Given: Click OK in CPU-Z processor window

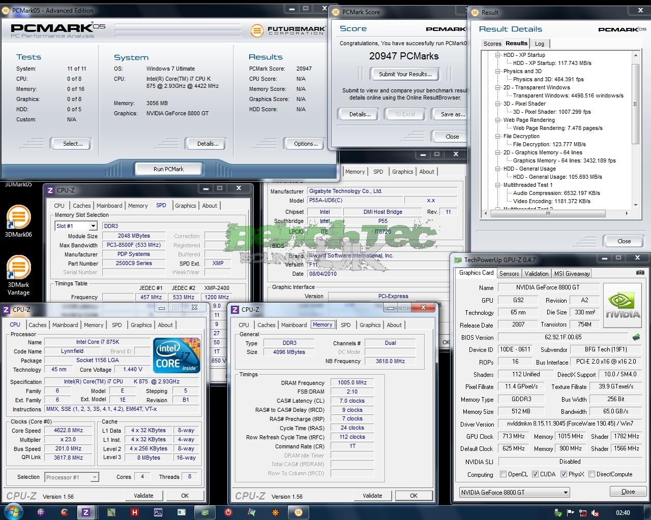Looking at the screenshot, I should point(185,496).
